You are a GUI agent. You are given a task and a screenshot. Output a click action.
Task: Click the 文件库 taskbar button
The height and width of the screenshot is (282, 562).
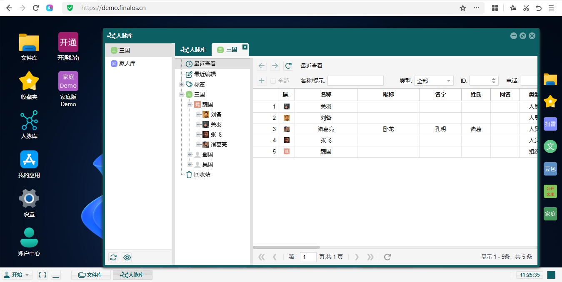click(x=91, y=275)
